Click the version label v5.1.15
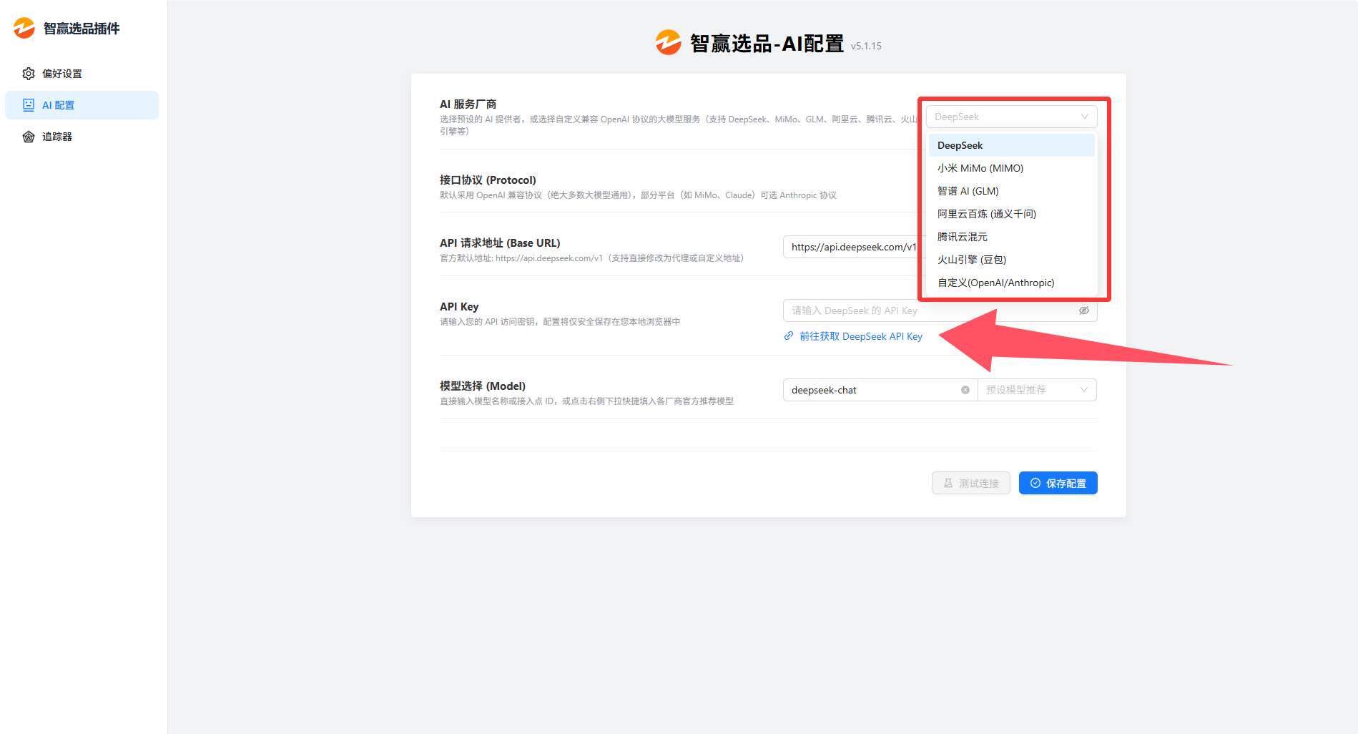The height and width of the screenshot is (734, 1358). pos(866,46)
